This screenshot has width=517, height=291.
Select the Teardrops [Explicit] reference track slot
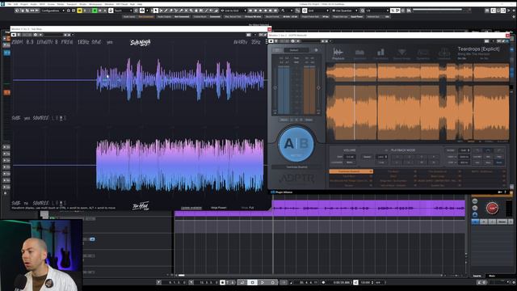[x=351, y=171]
